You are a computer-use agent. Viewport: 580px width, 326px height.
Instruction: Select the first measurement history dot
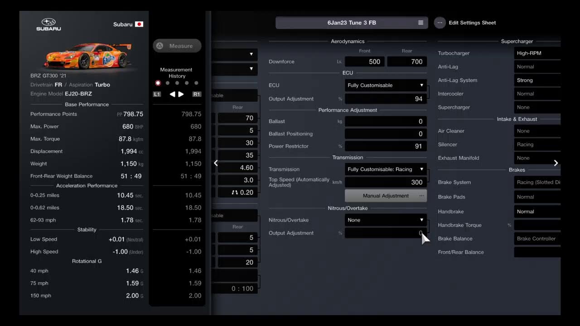click(158, 83)
